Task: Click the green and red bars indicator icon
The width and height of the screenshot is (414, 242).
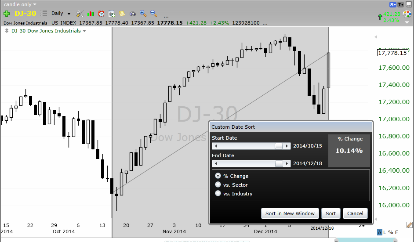Action: point(91,14)
